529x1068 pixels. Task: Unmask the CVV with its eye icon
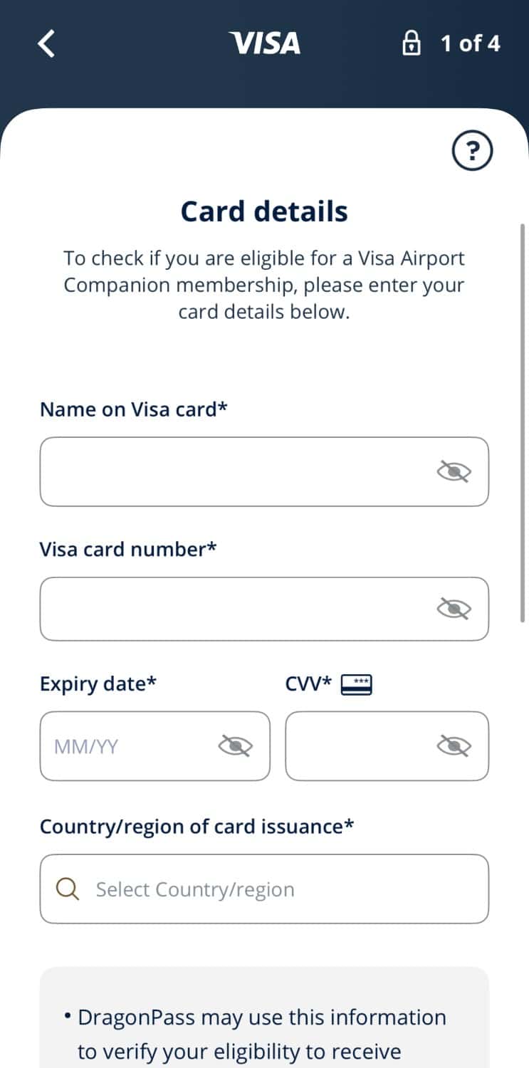coord(454,745)
